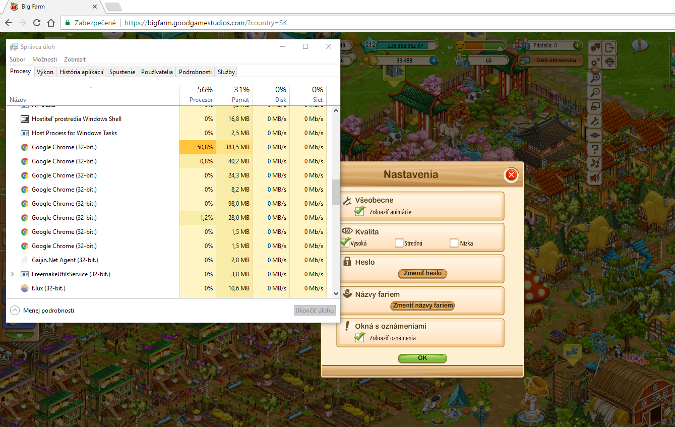This screenshot has height=427, width=675.
Task: Click the overlapping windows icon in game toolbar
Action: pos(595,106)
